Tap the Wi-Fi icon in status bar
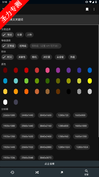 pyautogui.click(x=90, y=2)
